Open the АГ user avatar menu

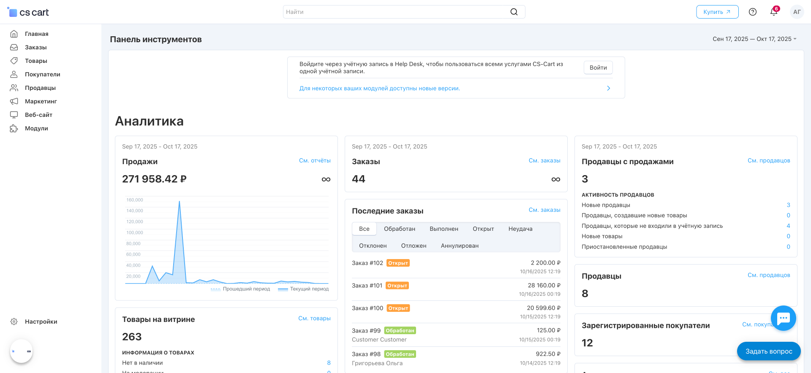coord(797,12)
